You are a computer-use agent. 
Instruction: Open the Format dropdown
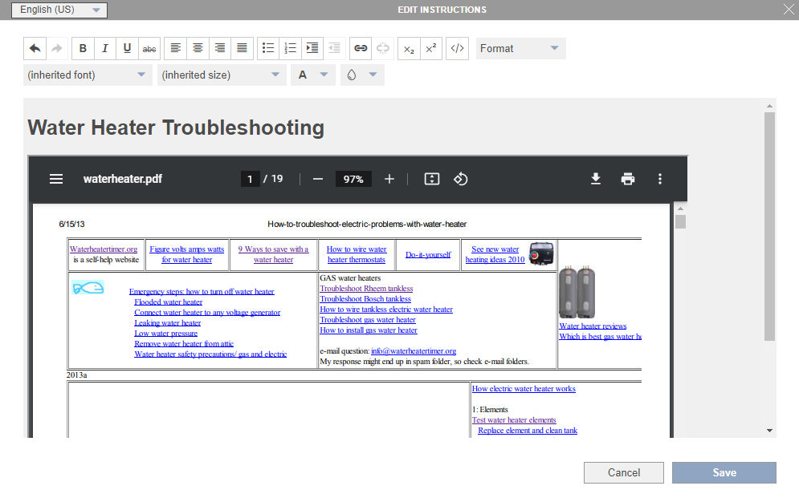520,48
